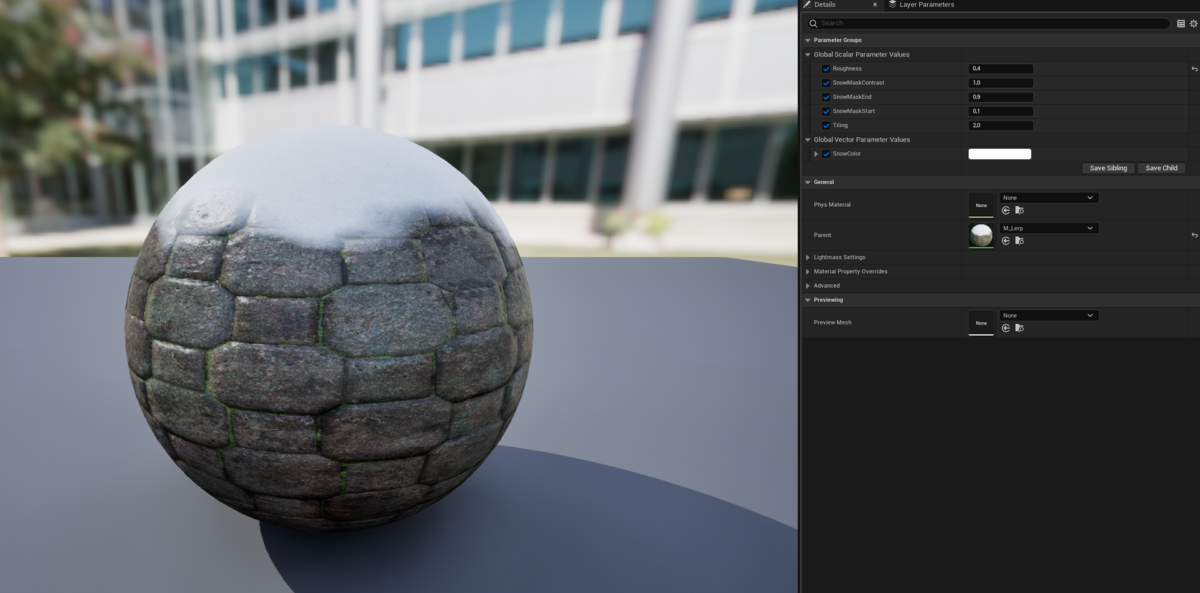Screen dimensions: 1200x593
Task: Select the SnowMaskEnd value field
Action: point(1001,97)
